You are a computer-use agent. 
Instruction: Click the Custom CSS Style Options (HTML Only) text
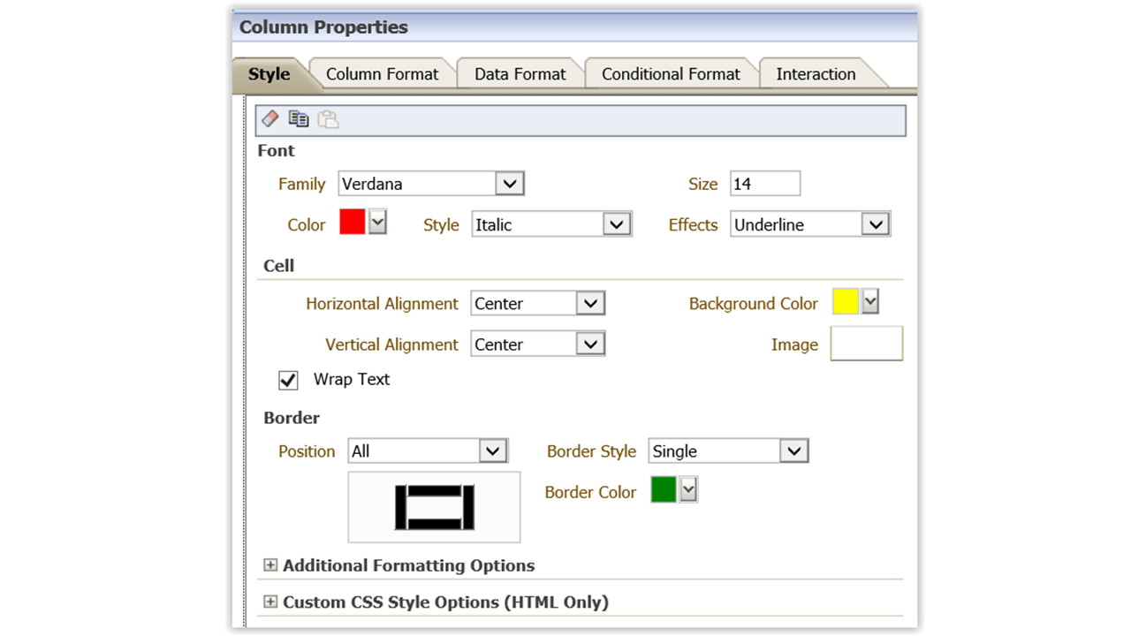click(x=445, y=602)
